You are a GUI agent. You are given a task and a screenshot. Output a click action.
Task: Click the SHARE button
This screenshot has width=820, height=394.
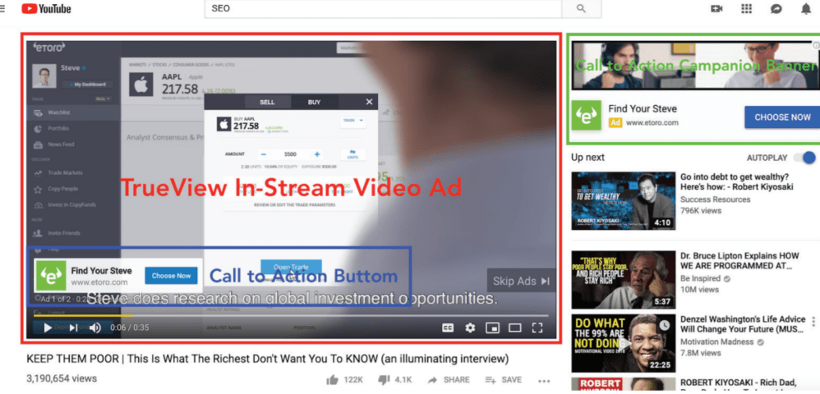pyautogui.click(x=448, y=380)
